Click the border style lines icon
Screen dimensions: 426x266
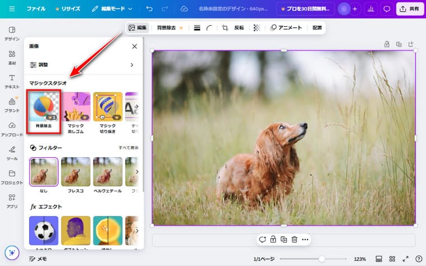point(197,28)
